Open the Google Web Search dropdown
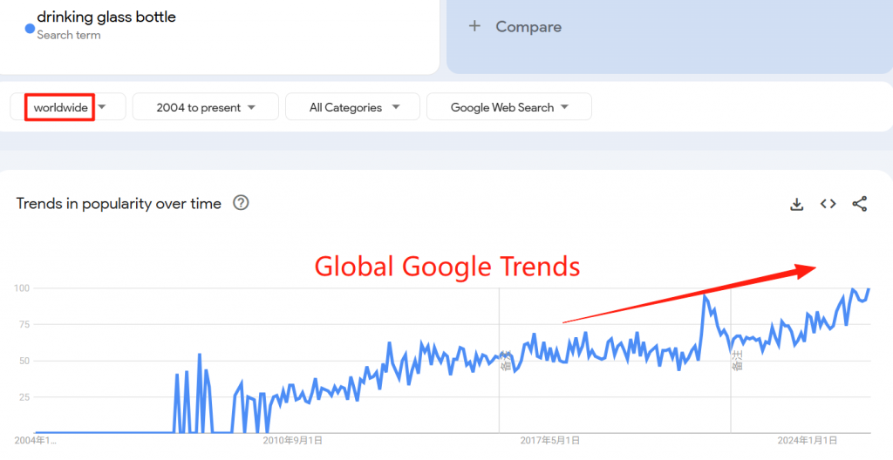This screenshot has height=460, width=893. 508,107
